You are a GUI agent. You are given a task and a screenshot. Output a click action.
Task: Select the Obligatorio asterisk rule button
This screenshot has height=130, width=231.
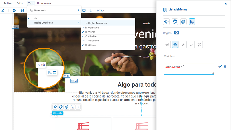pos(167,45)
